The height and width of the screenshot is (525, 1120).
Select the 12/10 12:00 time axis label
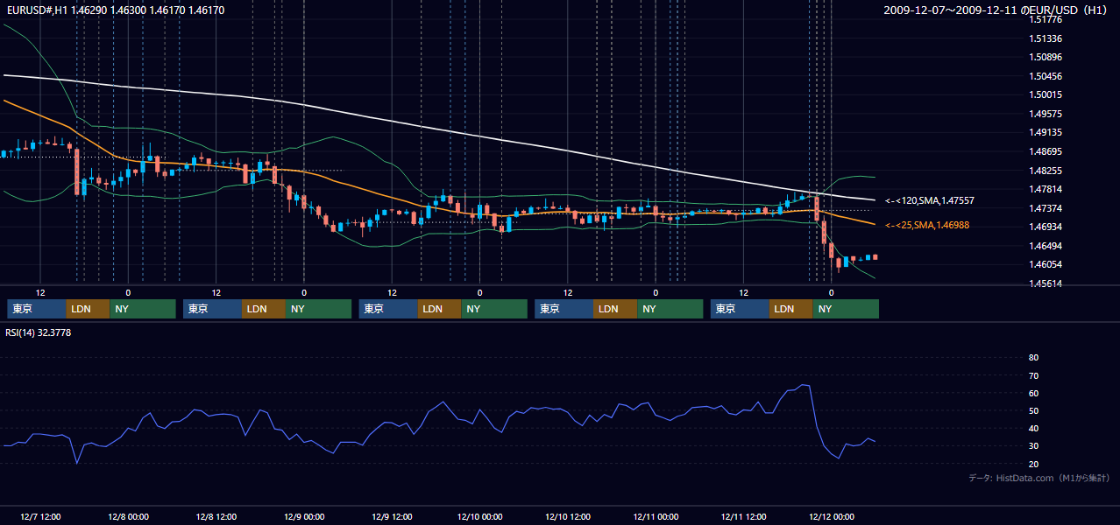pyautogui.click(x=568, y=516)
